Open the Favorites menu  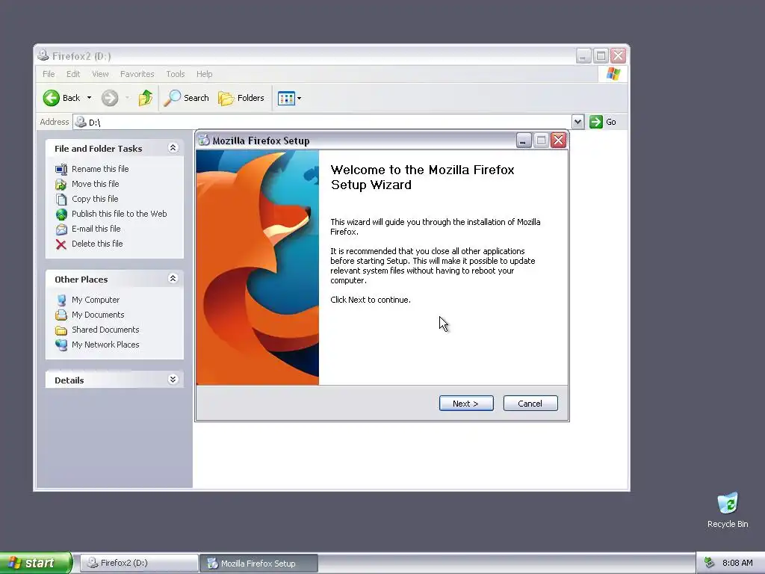137,74
